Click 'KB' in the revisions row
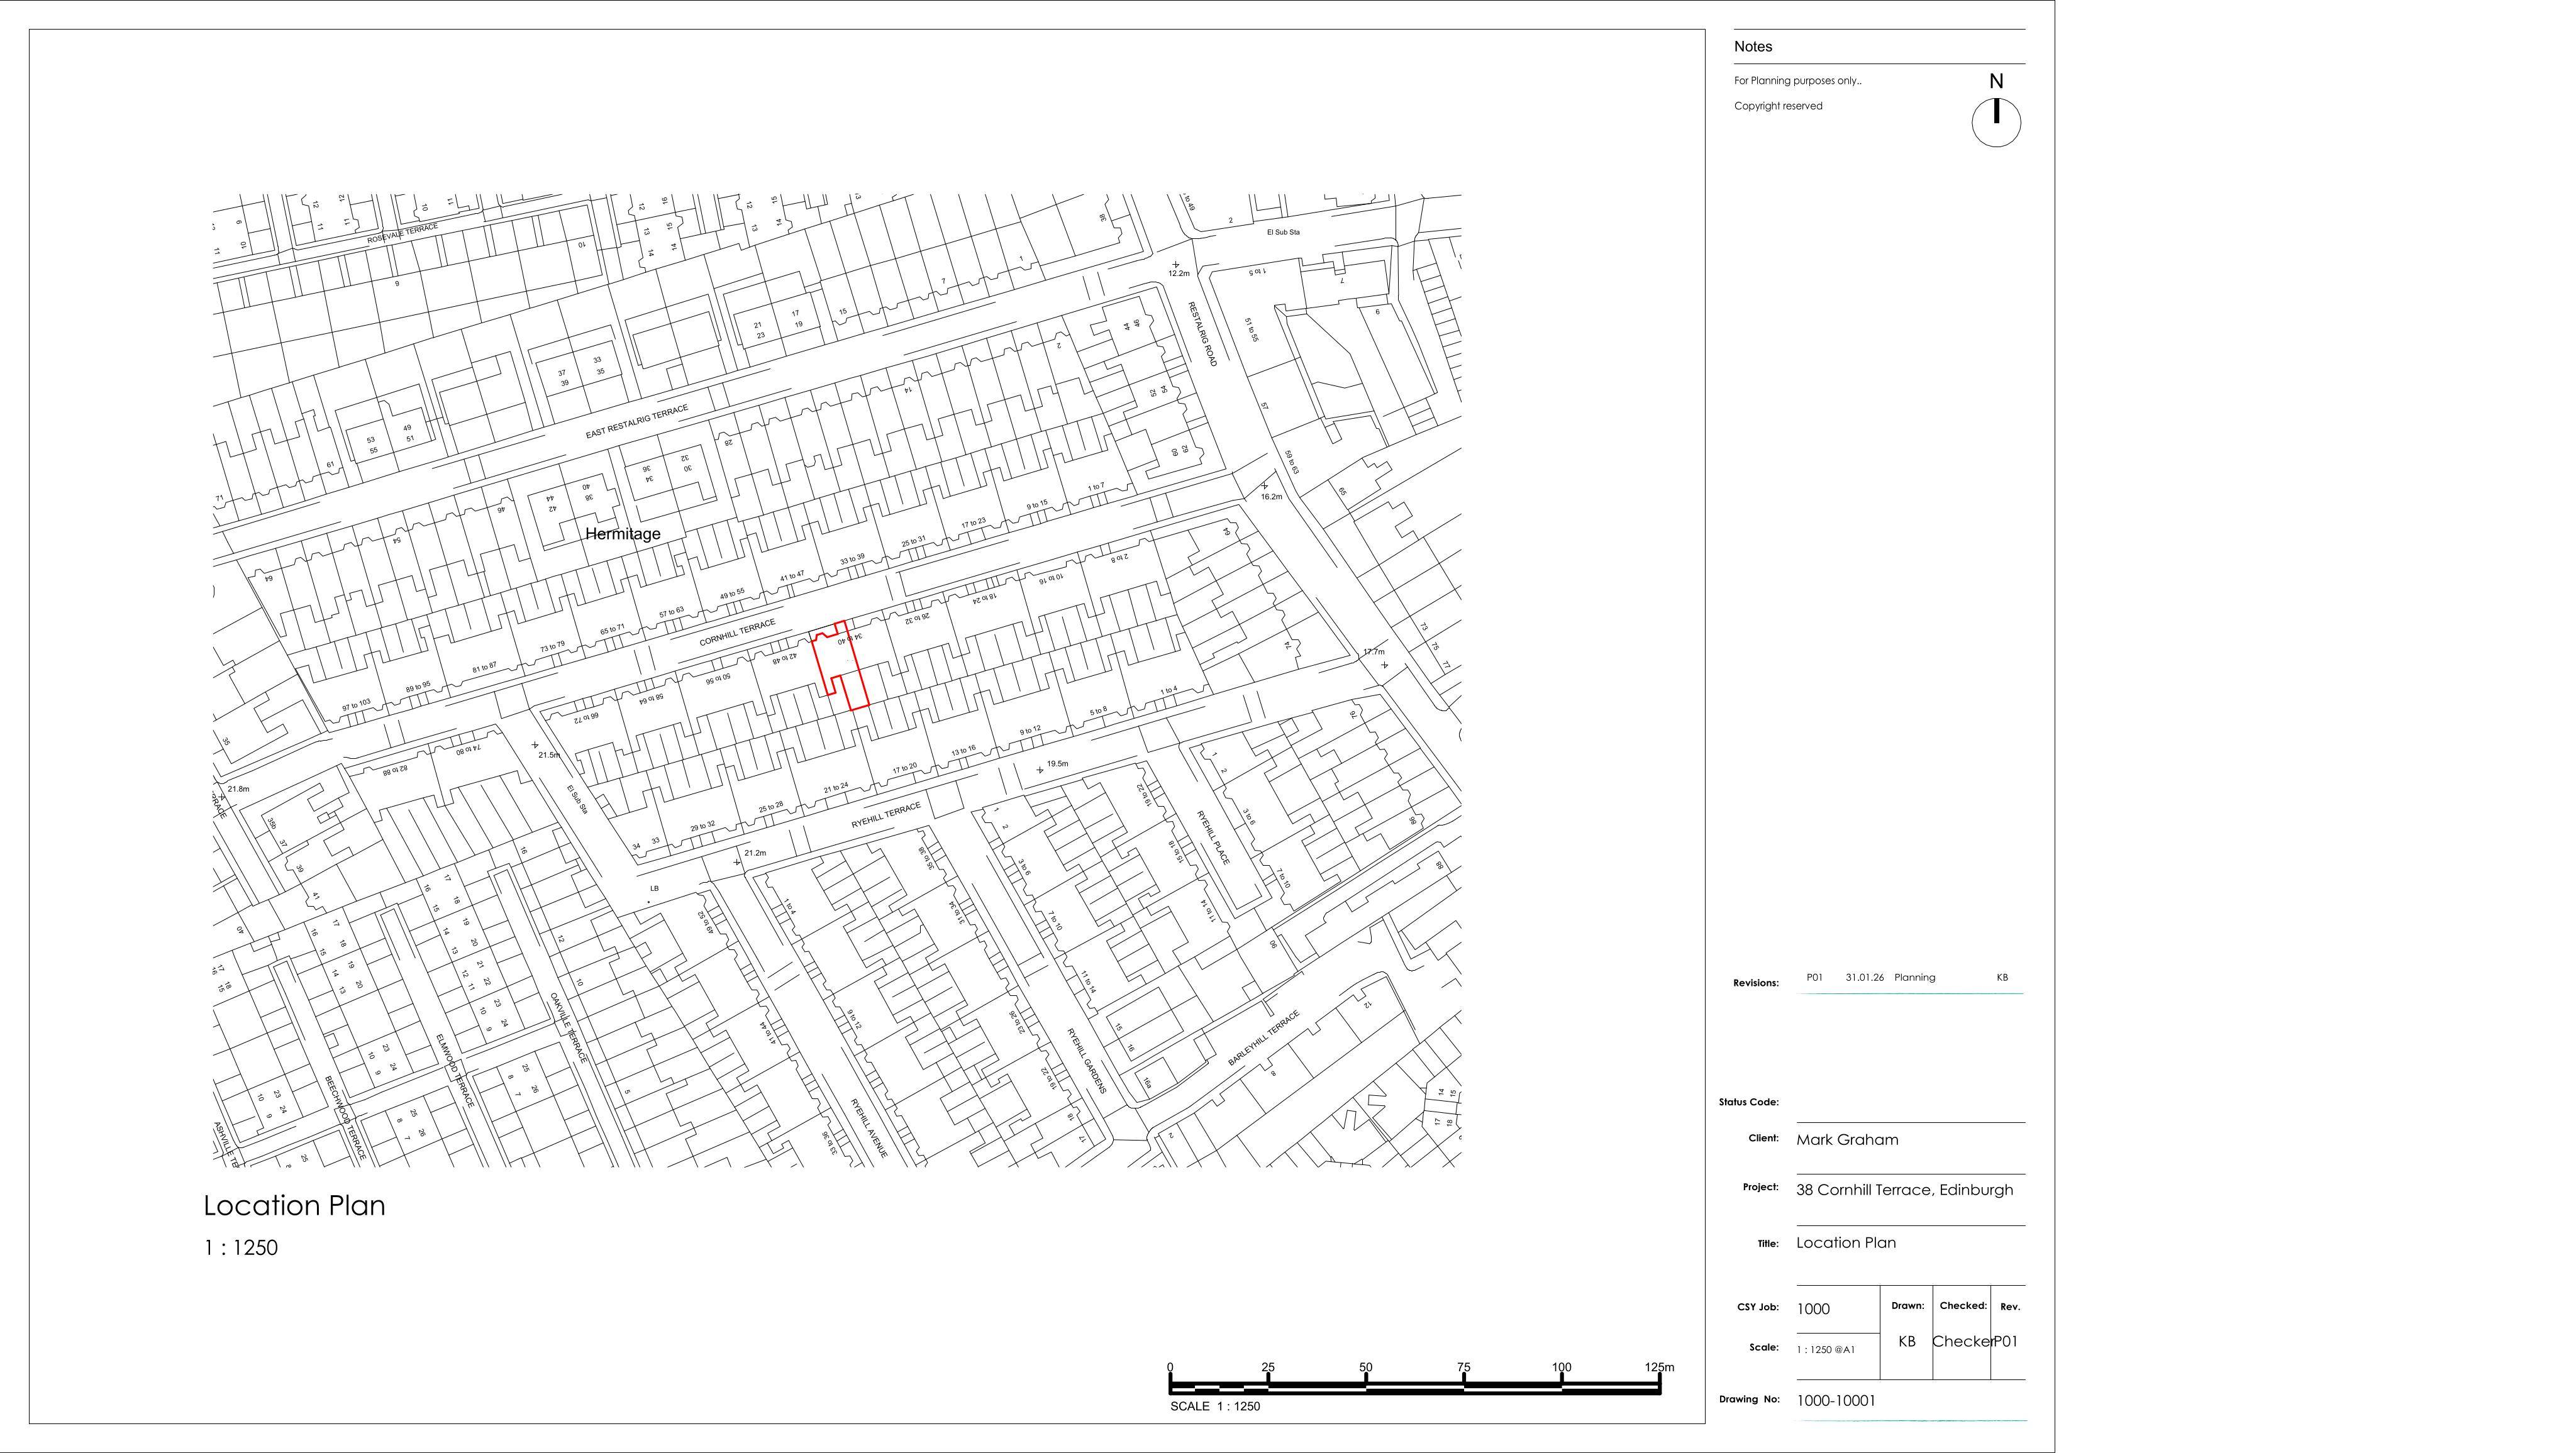2576x1453 pixels. click(2002, 977)
